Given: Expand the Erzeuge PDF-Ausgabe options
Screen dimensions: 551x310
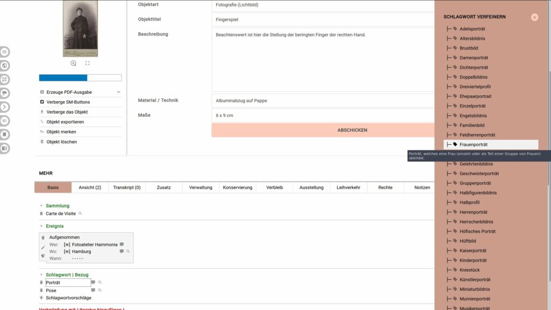Looking at the screenshot, I should (x=118, y=92).
